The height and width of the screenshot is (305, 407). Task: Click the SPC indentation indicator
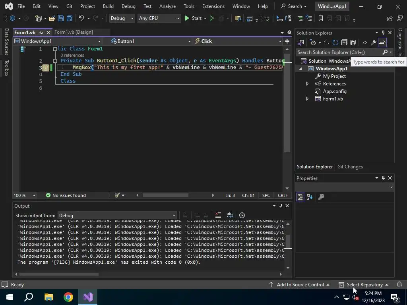click(266, 195)
